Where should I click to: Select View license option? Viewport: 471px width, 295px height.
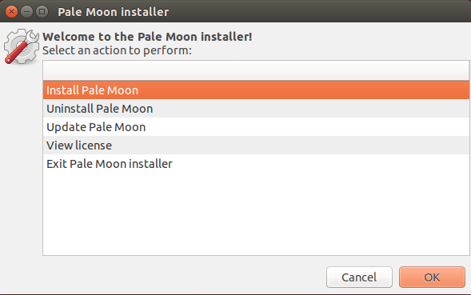click(256, 145)
